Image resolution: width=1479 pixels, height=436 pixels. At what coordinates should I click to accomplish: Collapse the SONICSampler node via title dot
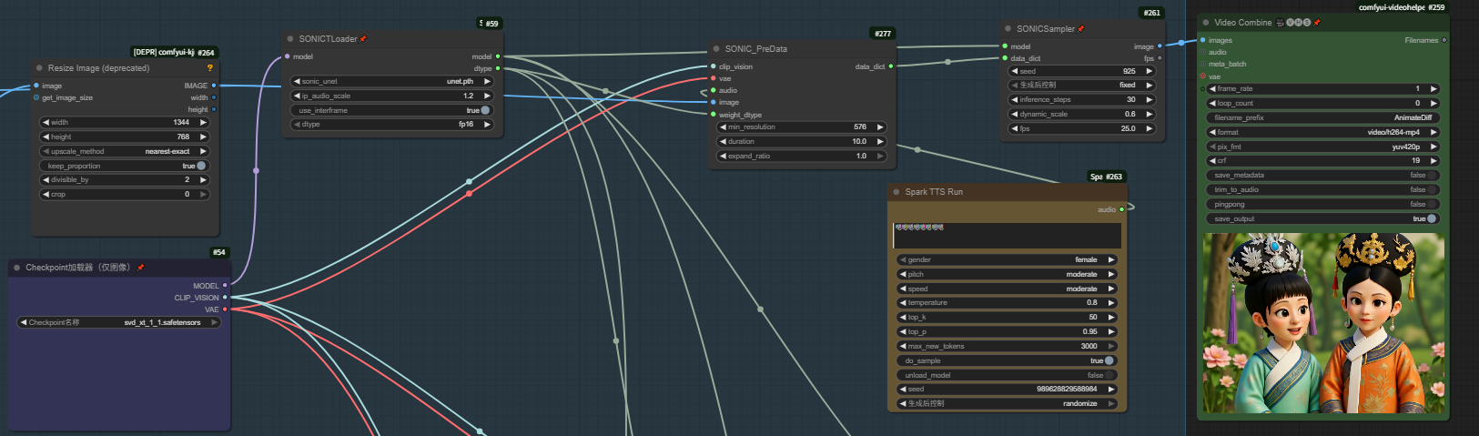pyautogui.click(x=1008, y=29)
